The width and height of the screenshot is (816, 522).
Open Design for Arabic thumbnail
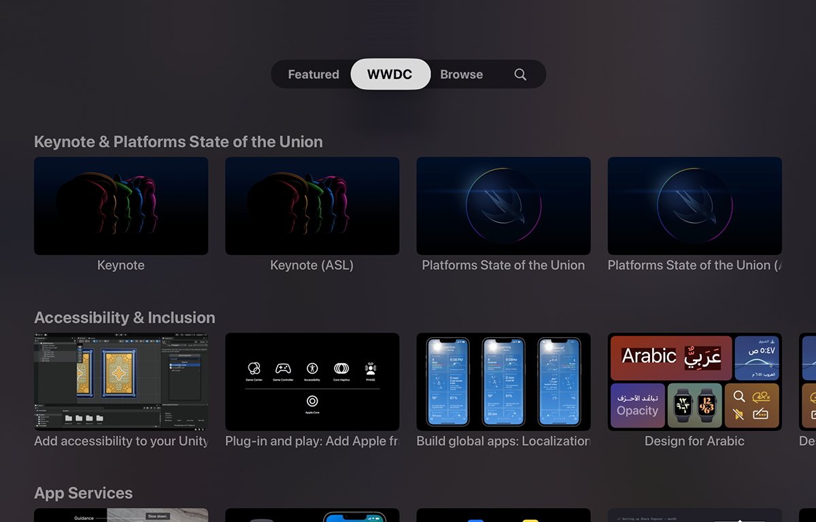(x=694, y=381)
